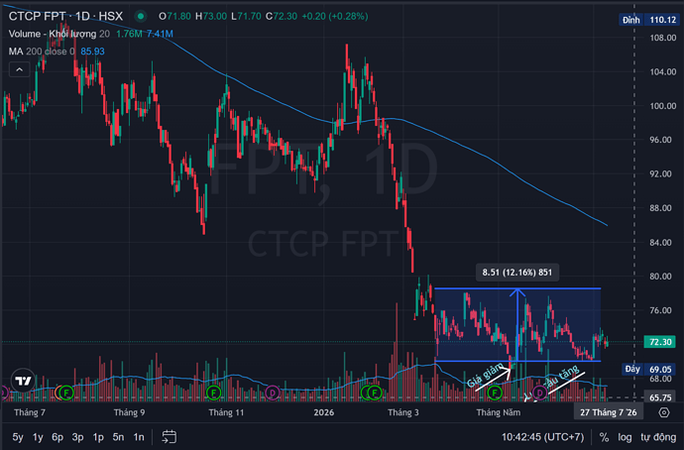Toggle tự động auto scale
The height and width of the screenshot is (450, 684).
click(658, 437)
